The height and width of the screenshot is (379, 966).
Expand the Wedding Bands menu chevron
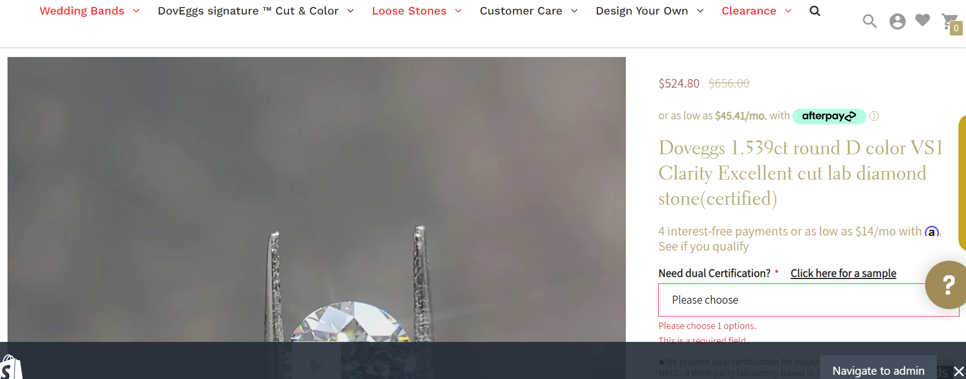(136, 11)
